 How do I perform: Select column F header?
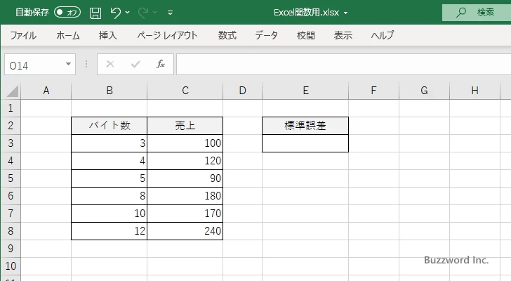(374, 91)
